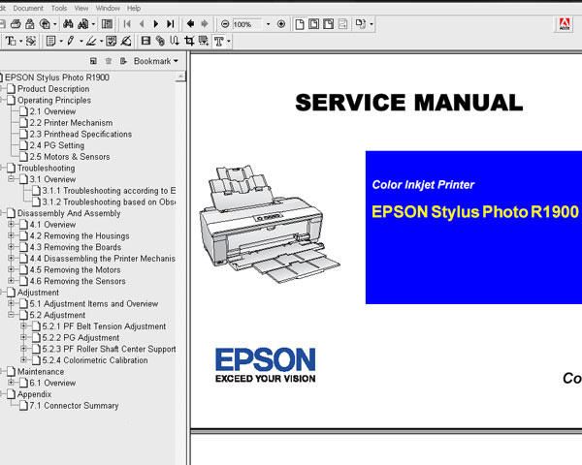Go to the next page
The image size is (582, 465).
(x=156, y=24)
